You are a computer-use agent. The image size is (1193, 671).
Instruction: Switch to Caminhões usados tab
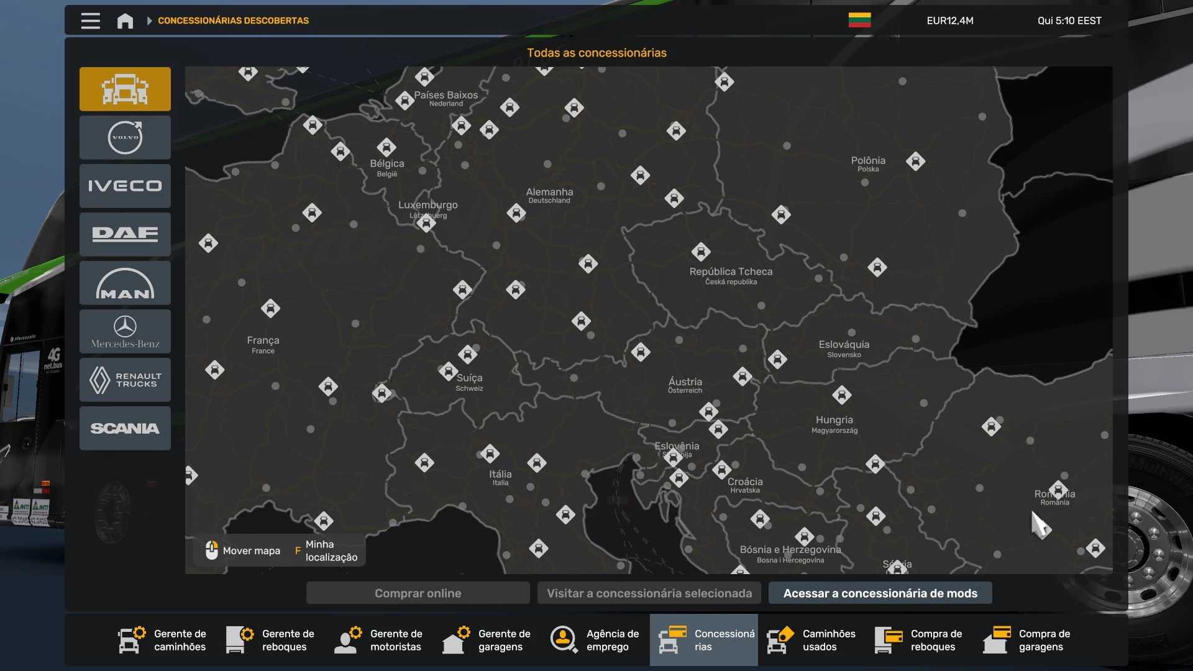click(x=812, y=640)
